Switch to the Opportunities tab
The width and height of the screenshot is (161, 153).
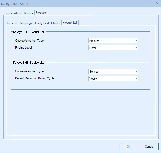[x=12, y=13]
